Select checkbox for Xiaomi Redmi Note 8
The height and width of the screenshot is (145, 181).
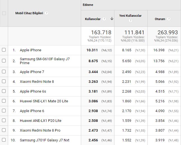coord(4,81)
